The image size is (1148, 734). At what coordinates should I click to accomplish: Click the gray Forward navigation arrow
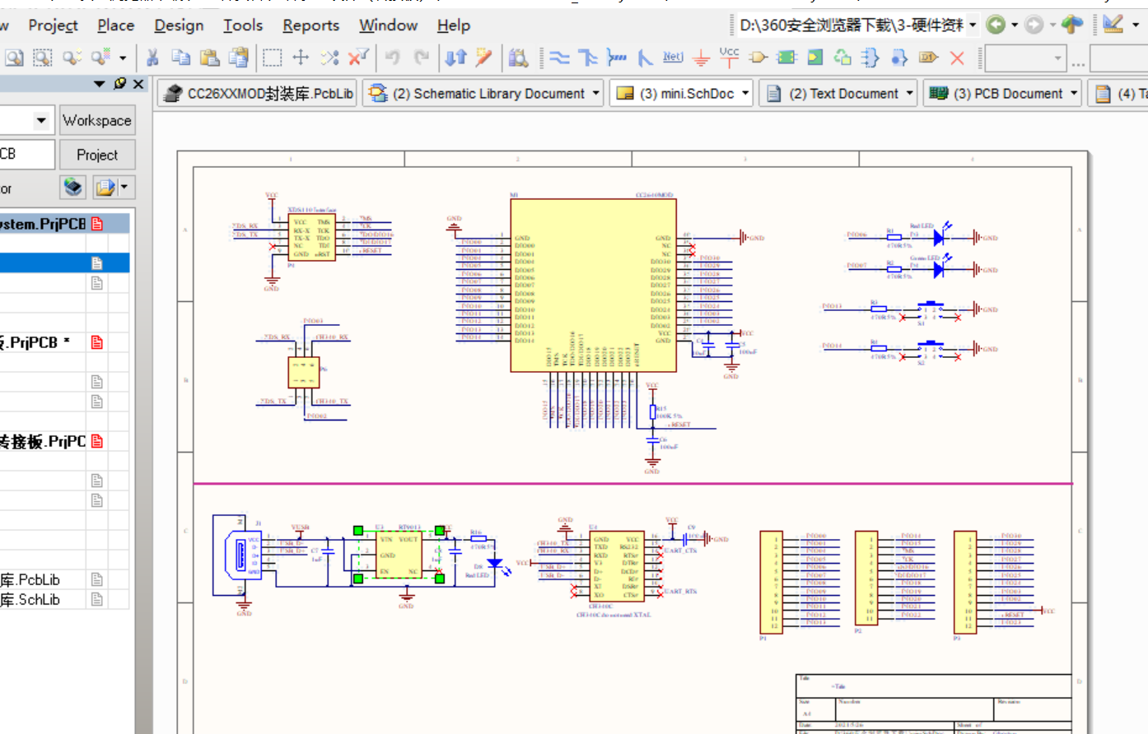coord(1034,25)
